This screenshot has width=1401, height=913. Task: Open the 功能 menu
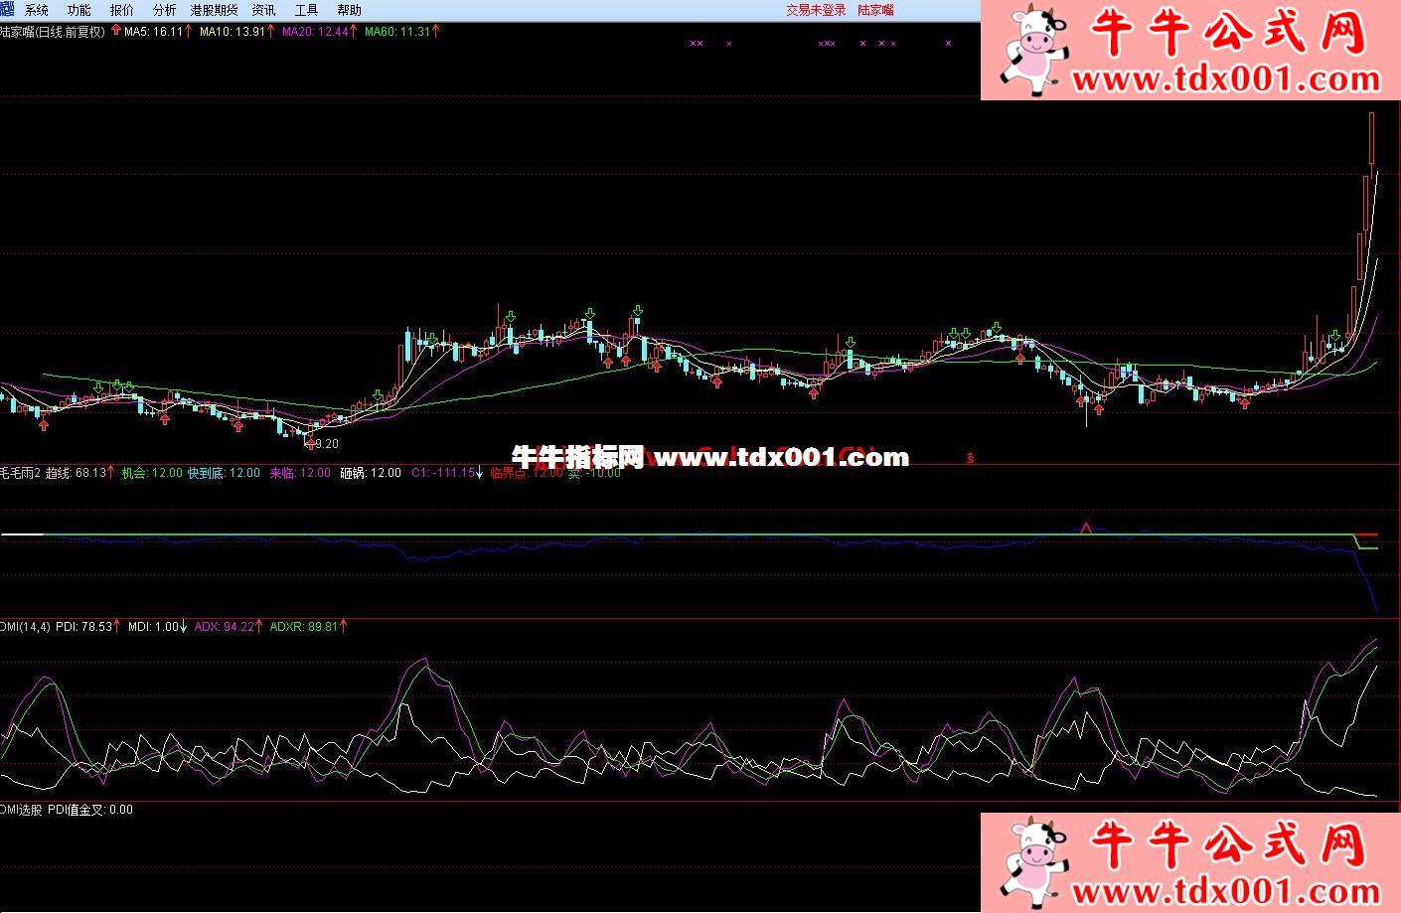78,10
